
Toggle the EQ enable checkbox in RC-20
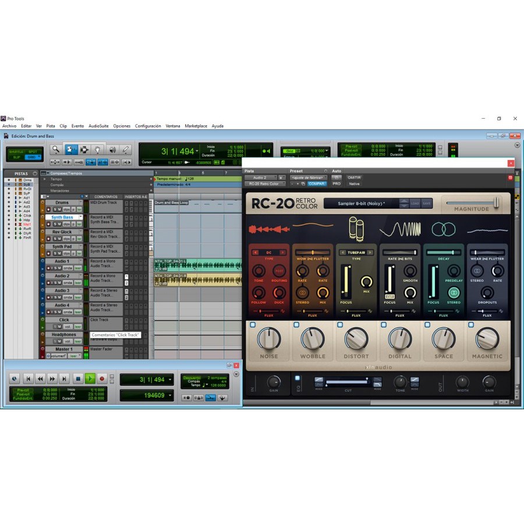pyautogui.click(x=298, y=378)
